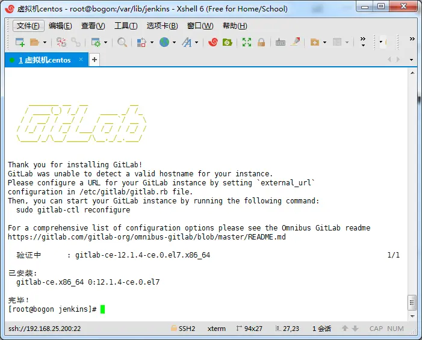Open the 窗口(W) menu
This screenshot has height=340, width=422.
(200, 26)
